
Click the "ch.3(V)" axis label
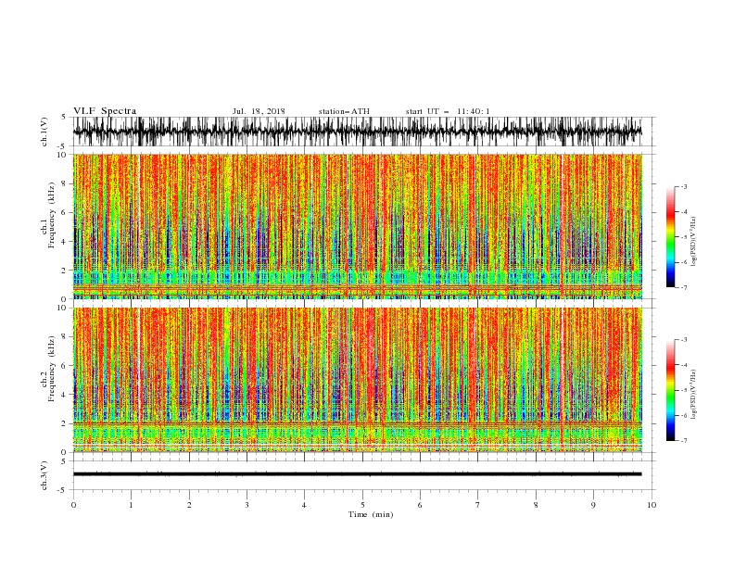click(x=44, y=476)
